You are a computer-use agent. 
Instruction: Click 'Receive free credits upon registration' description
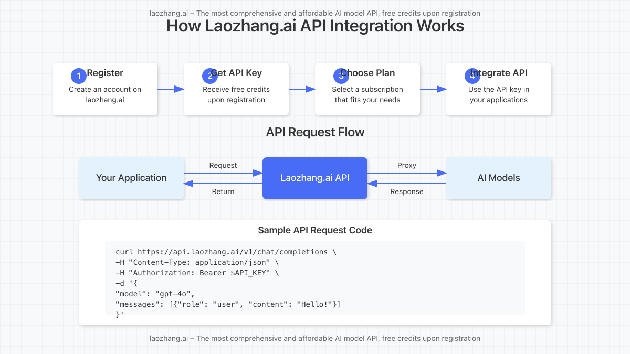pos(236,94)
